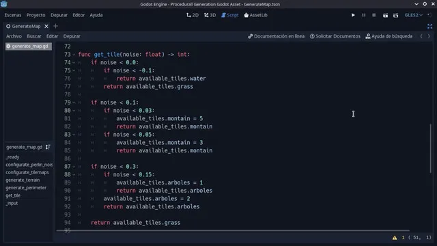Open Escenas menu

13,15
